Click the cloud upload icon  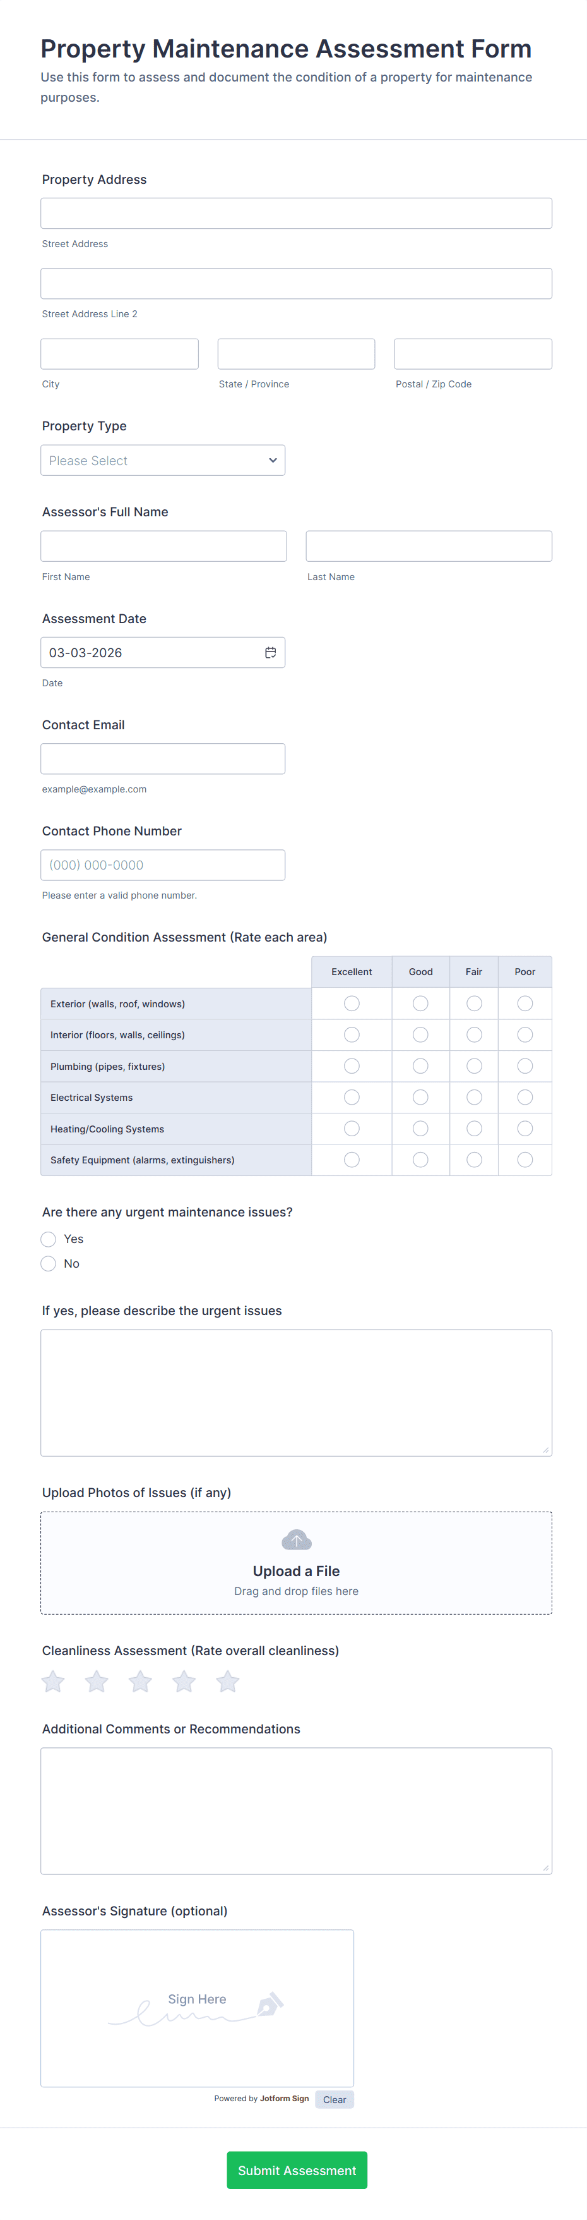coord(296,1539)
